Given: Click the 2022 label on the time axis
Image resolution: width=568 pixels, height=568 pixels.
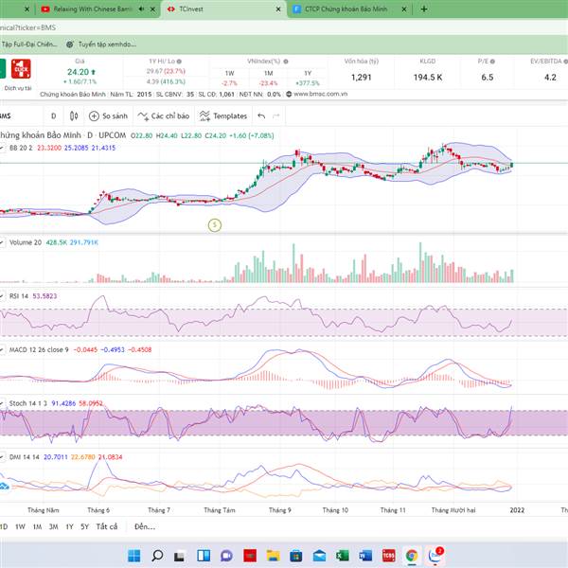Looking at the screenshot, I should pyautogui.click(x=517, y=510).
